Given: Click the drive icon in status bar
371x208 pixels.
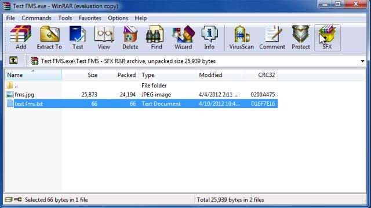Looking at the screenshot, I should [x=9, y=199].
